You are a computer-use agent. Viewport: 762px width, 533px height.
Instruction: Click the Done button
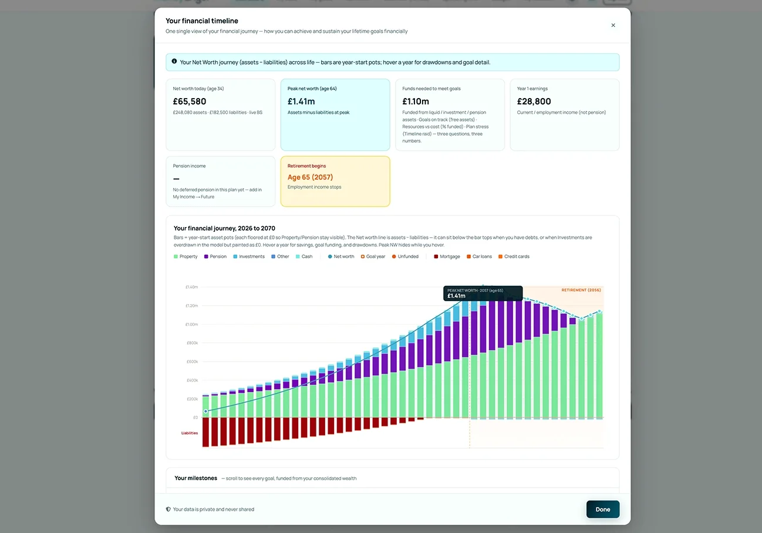point(603,510)
